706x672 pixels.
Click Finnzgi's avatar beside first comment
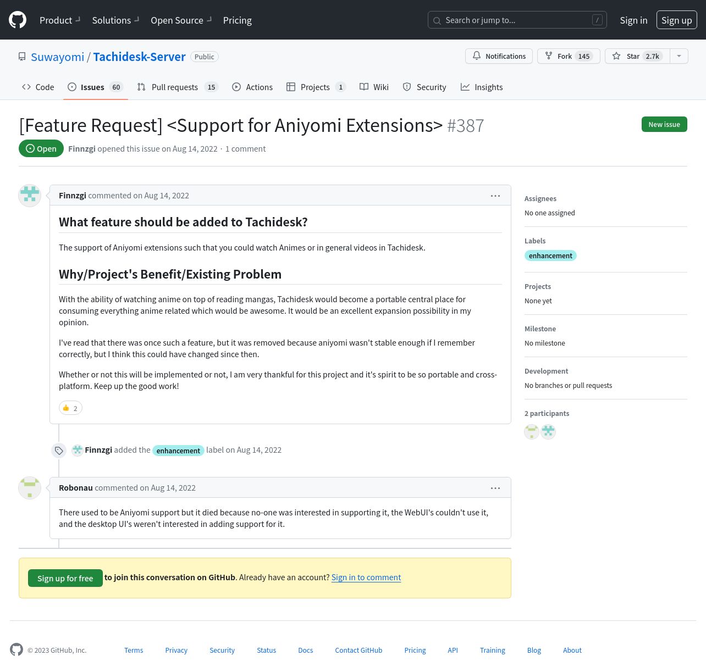(30, 196)
